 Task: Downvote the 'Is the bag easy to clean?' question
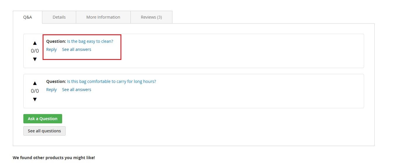pyautogui.click(x=35, y=59)
